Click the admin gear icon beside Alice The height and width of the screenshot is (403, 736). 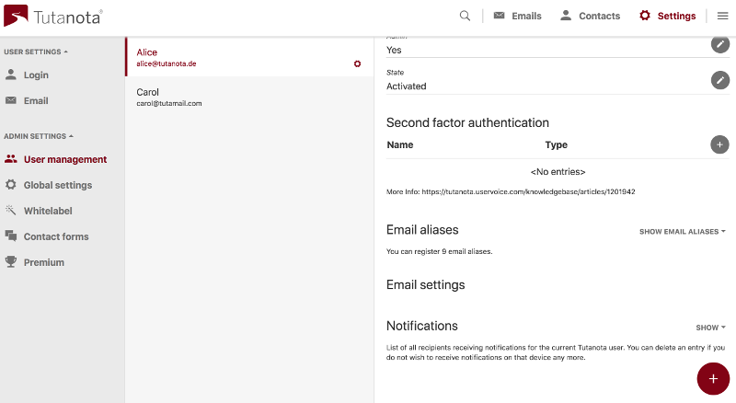(357, 63)
